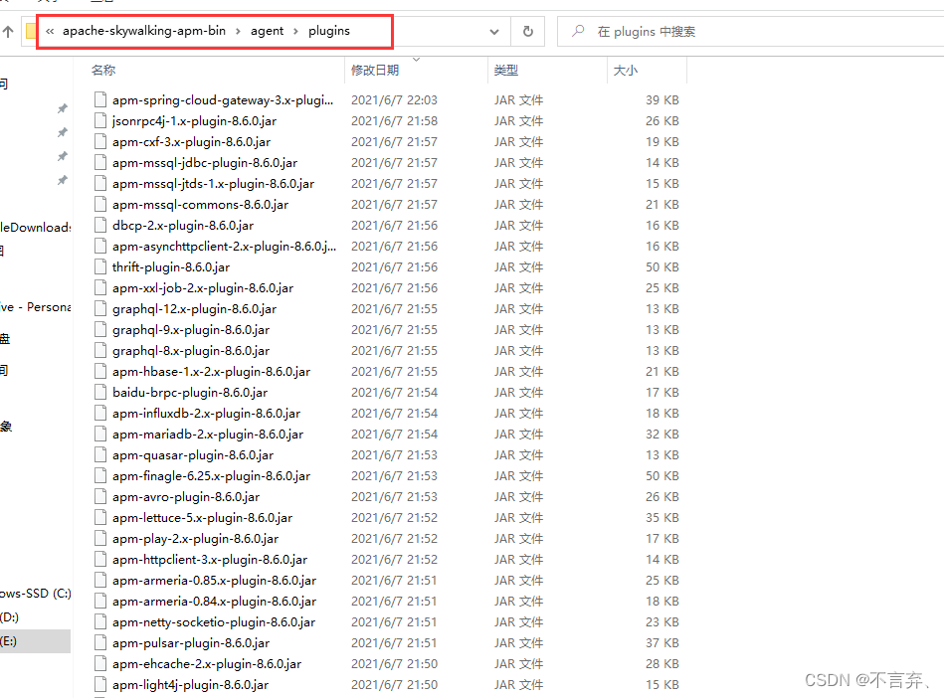Select file name apm-httpclient-3.x-plugin-8.6.0.jar
Viewport: 944px width, 698px height.
[210, 560]
